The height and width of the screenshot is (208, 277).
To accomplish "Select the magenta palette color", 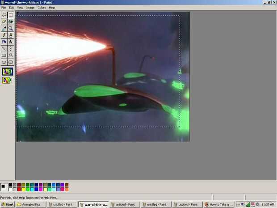I will click(41, 189).
